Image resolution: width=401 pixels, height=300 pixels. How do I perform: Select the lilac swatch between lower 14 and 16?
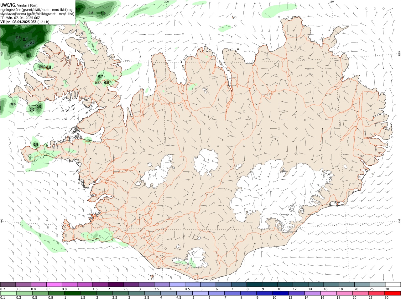(312, 293)
